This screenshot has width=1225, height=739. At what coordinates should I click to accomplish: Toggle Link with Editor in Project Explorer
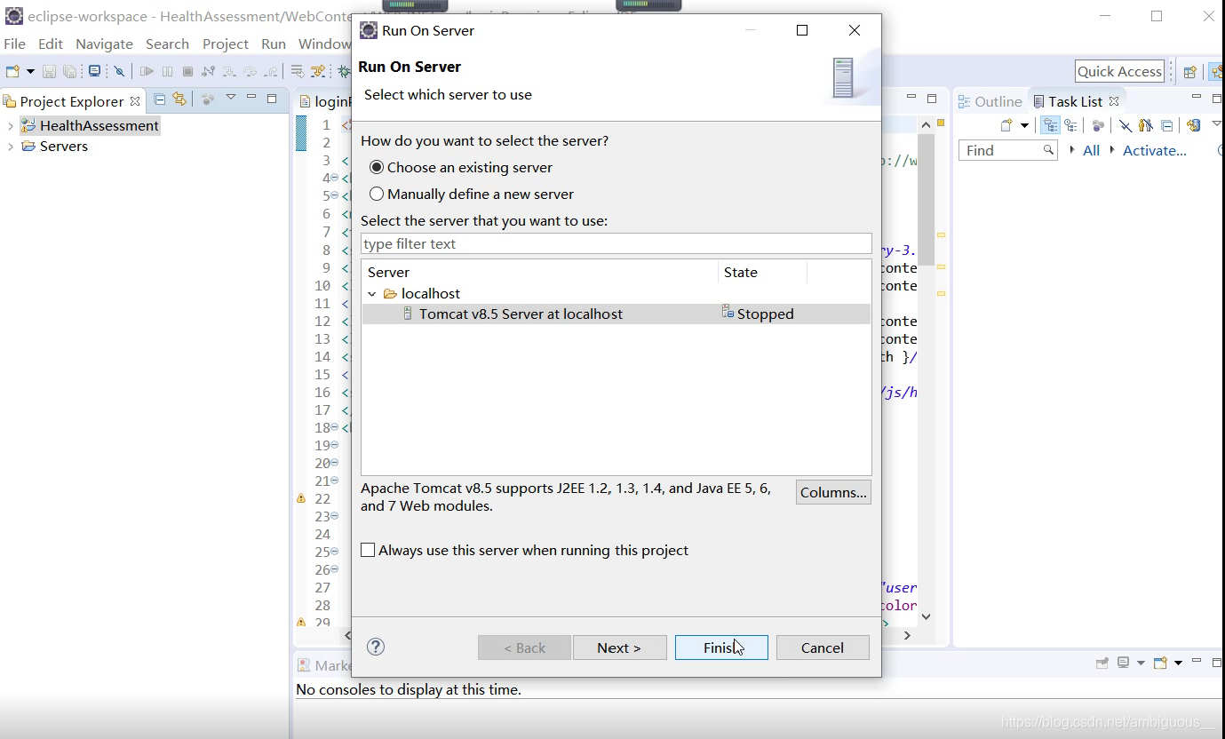pyautogui.click(x=179, y=99)
